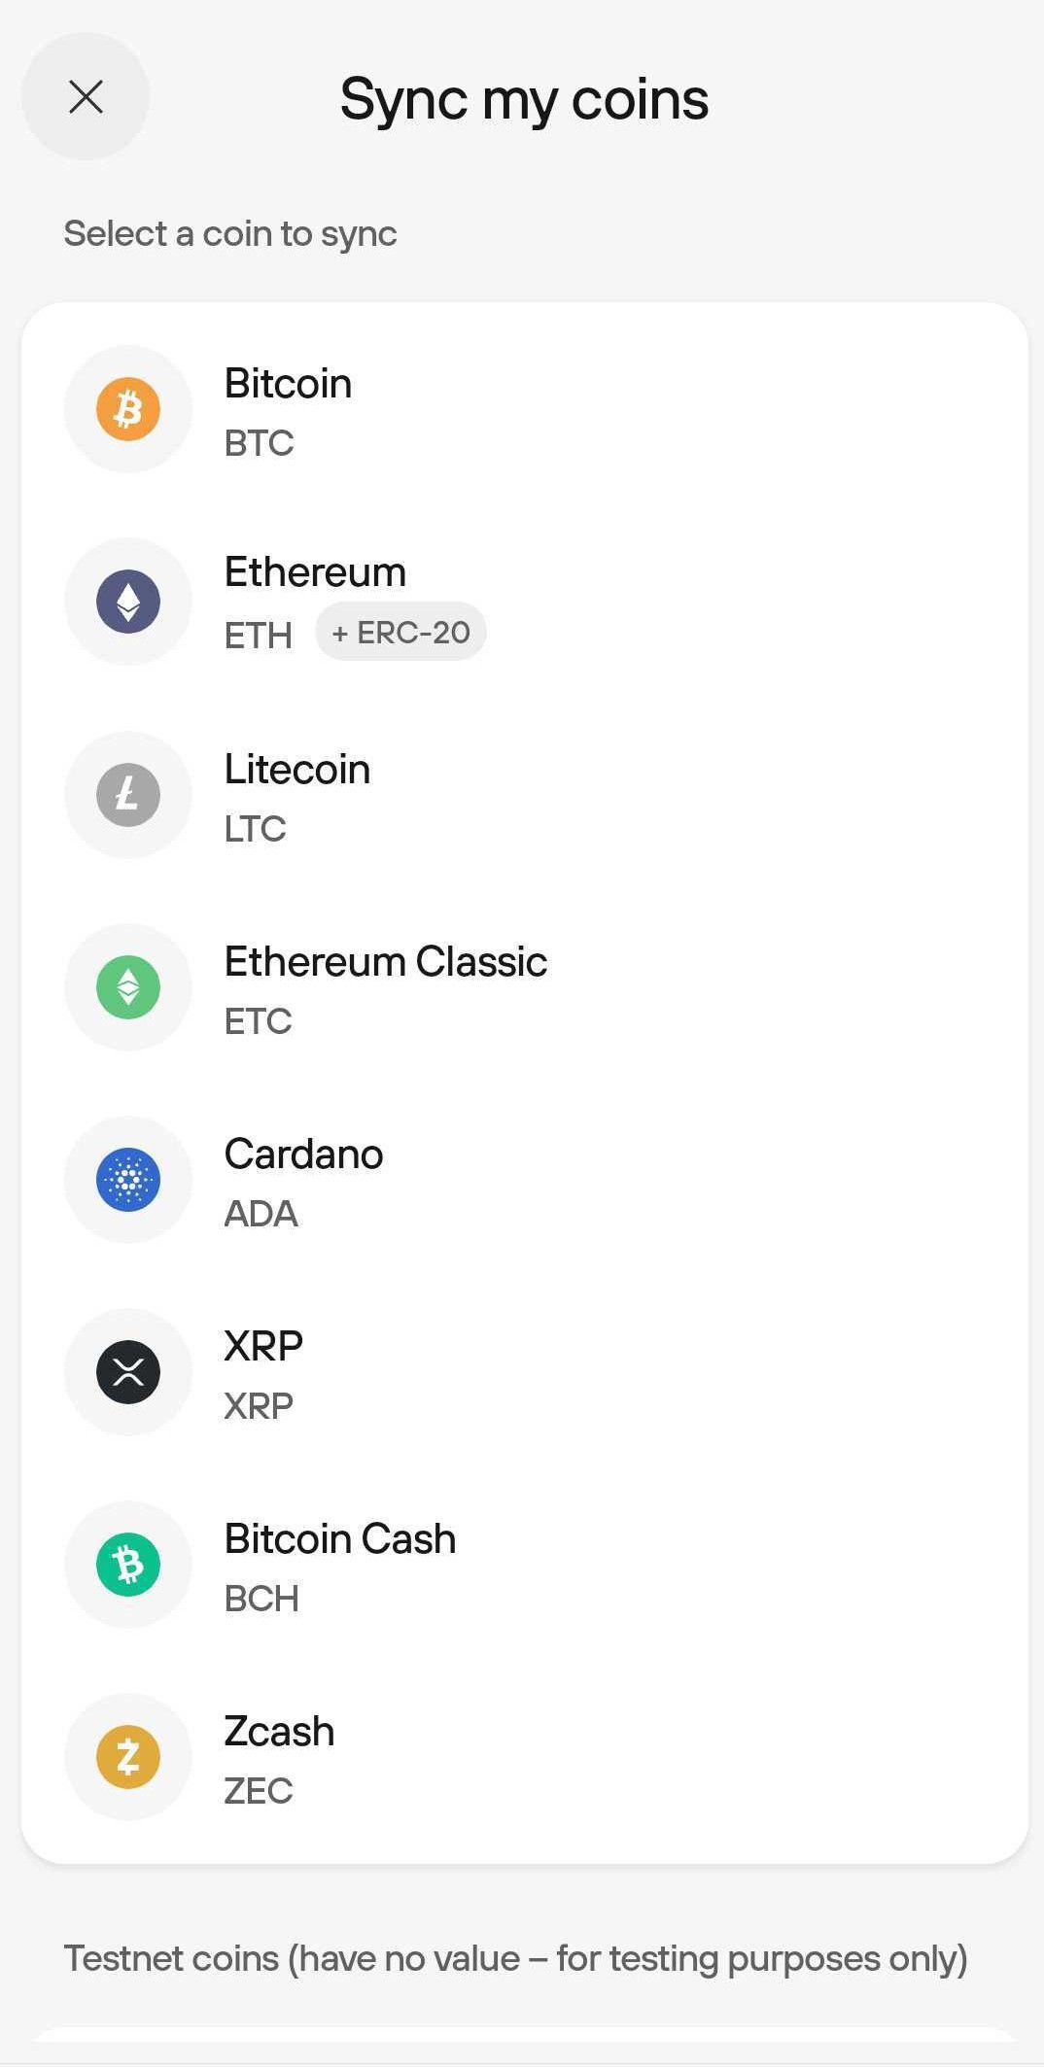Viewport: 1044px width, 2067px height.
Task: Close the Sync my coins screen
Action: 86,96
